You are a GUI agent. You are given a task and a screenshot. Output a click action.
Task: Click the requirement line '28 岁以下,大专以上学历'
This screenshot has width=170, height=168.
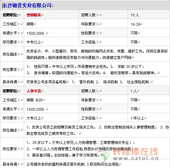coord(53,143)
